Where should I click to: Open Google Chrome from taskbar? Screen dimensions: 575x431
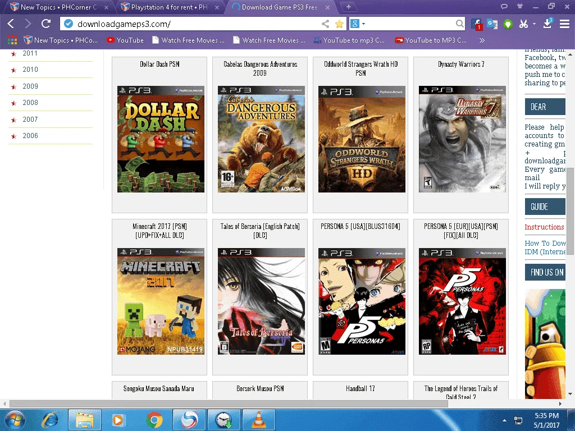154,420
